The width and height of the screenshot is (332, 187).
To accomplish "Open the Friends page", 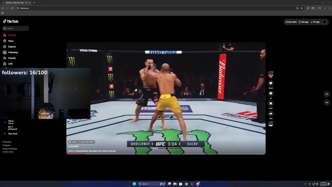I will [x=9, y=58].
